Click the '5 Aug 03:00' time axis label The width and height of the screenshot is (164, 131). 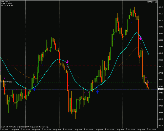pyautogui.click(x=67, y=130)
